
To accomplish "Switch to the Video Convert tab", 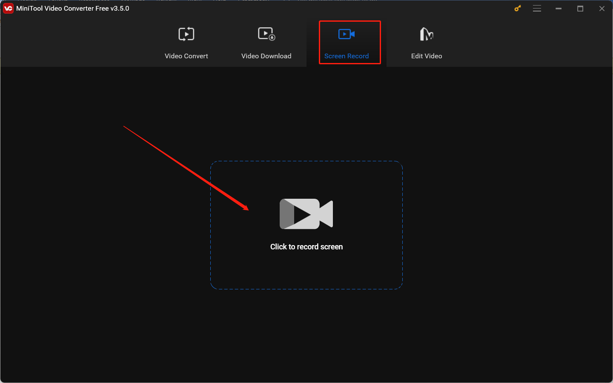I will click(186, 43).
